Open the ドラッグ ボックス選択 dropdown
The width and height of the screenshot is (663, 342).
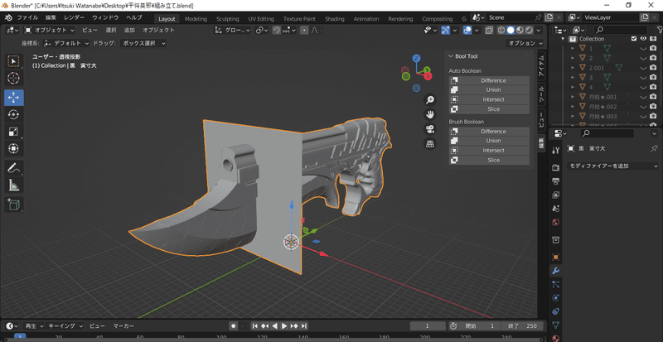143,43
